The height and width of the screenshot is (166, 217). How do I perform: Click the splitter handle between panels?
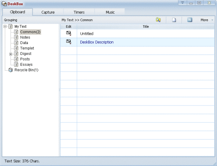click(59, 90)
